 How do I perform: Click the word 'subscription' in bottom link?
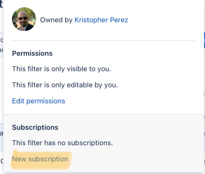coord(48,159)
